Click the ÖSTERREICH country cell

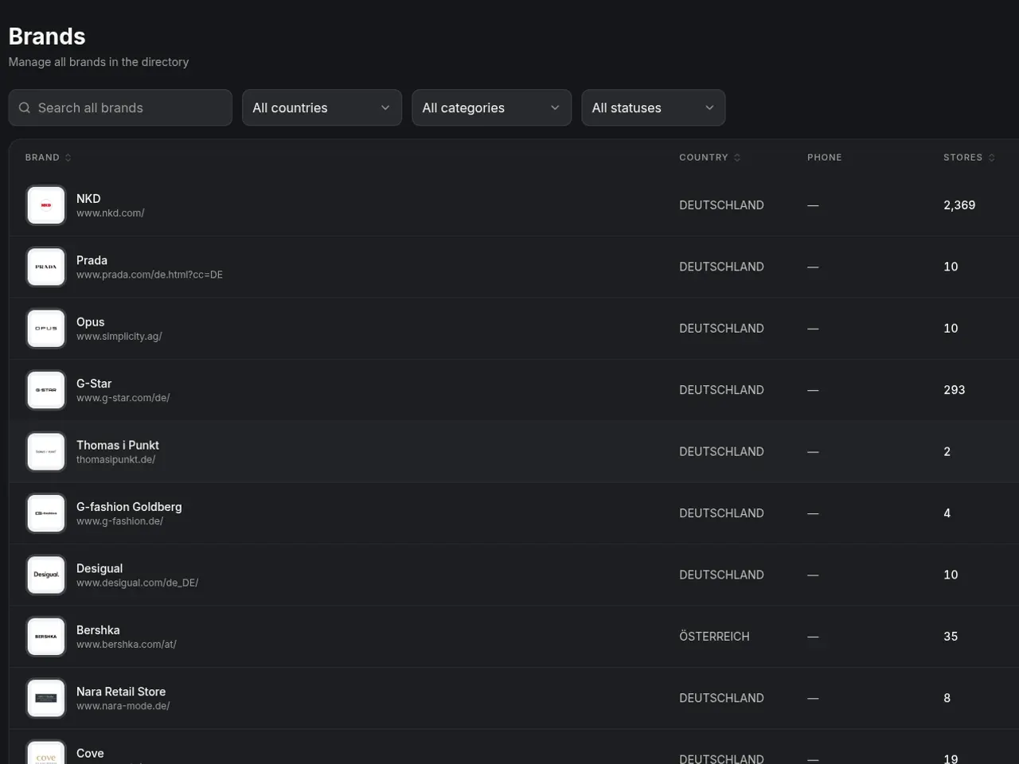[x=714, y=637]
